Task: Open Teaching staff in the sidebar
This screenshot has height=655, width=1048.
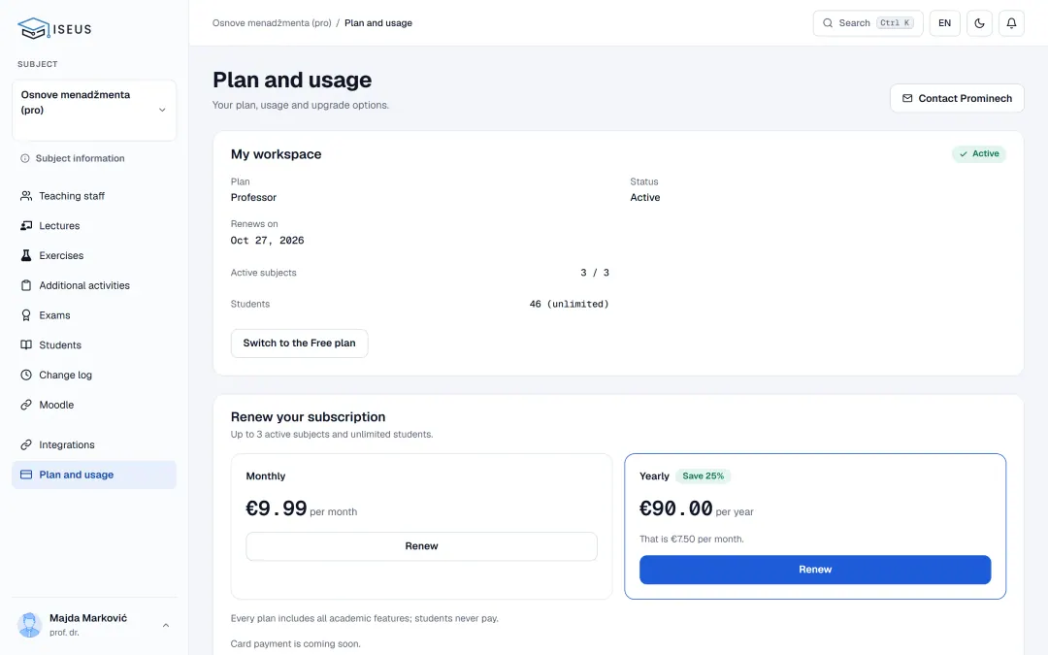Action: click(x=94, y=196)
